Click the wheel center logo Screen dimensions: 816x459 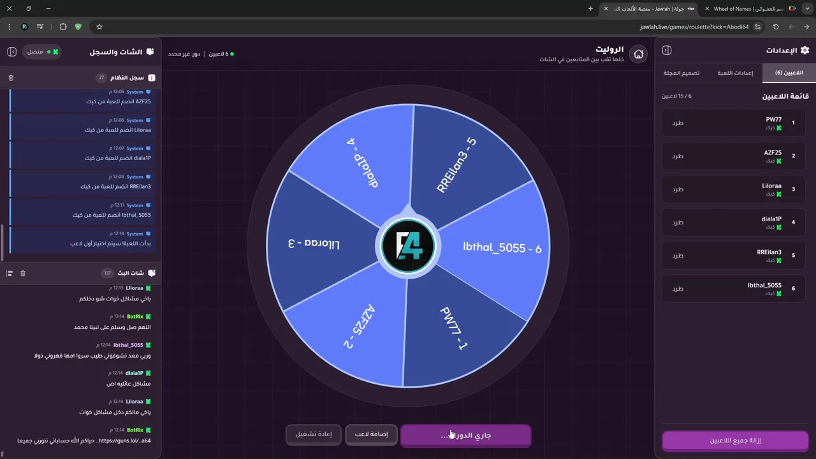[408, 246]
